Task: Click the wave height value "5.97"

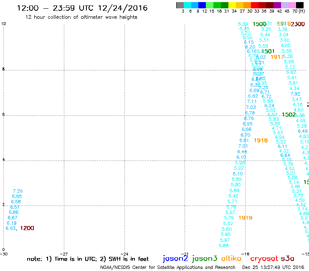Action: (x=225, y=240)
